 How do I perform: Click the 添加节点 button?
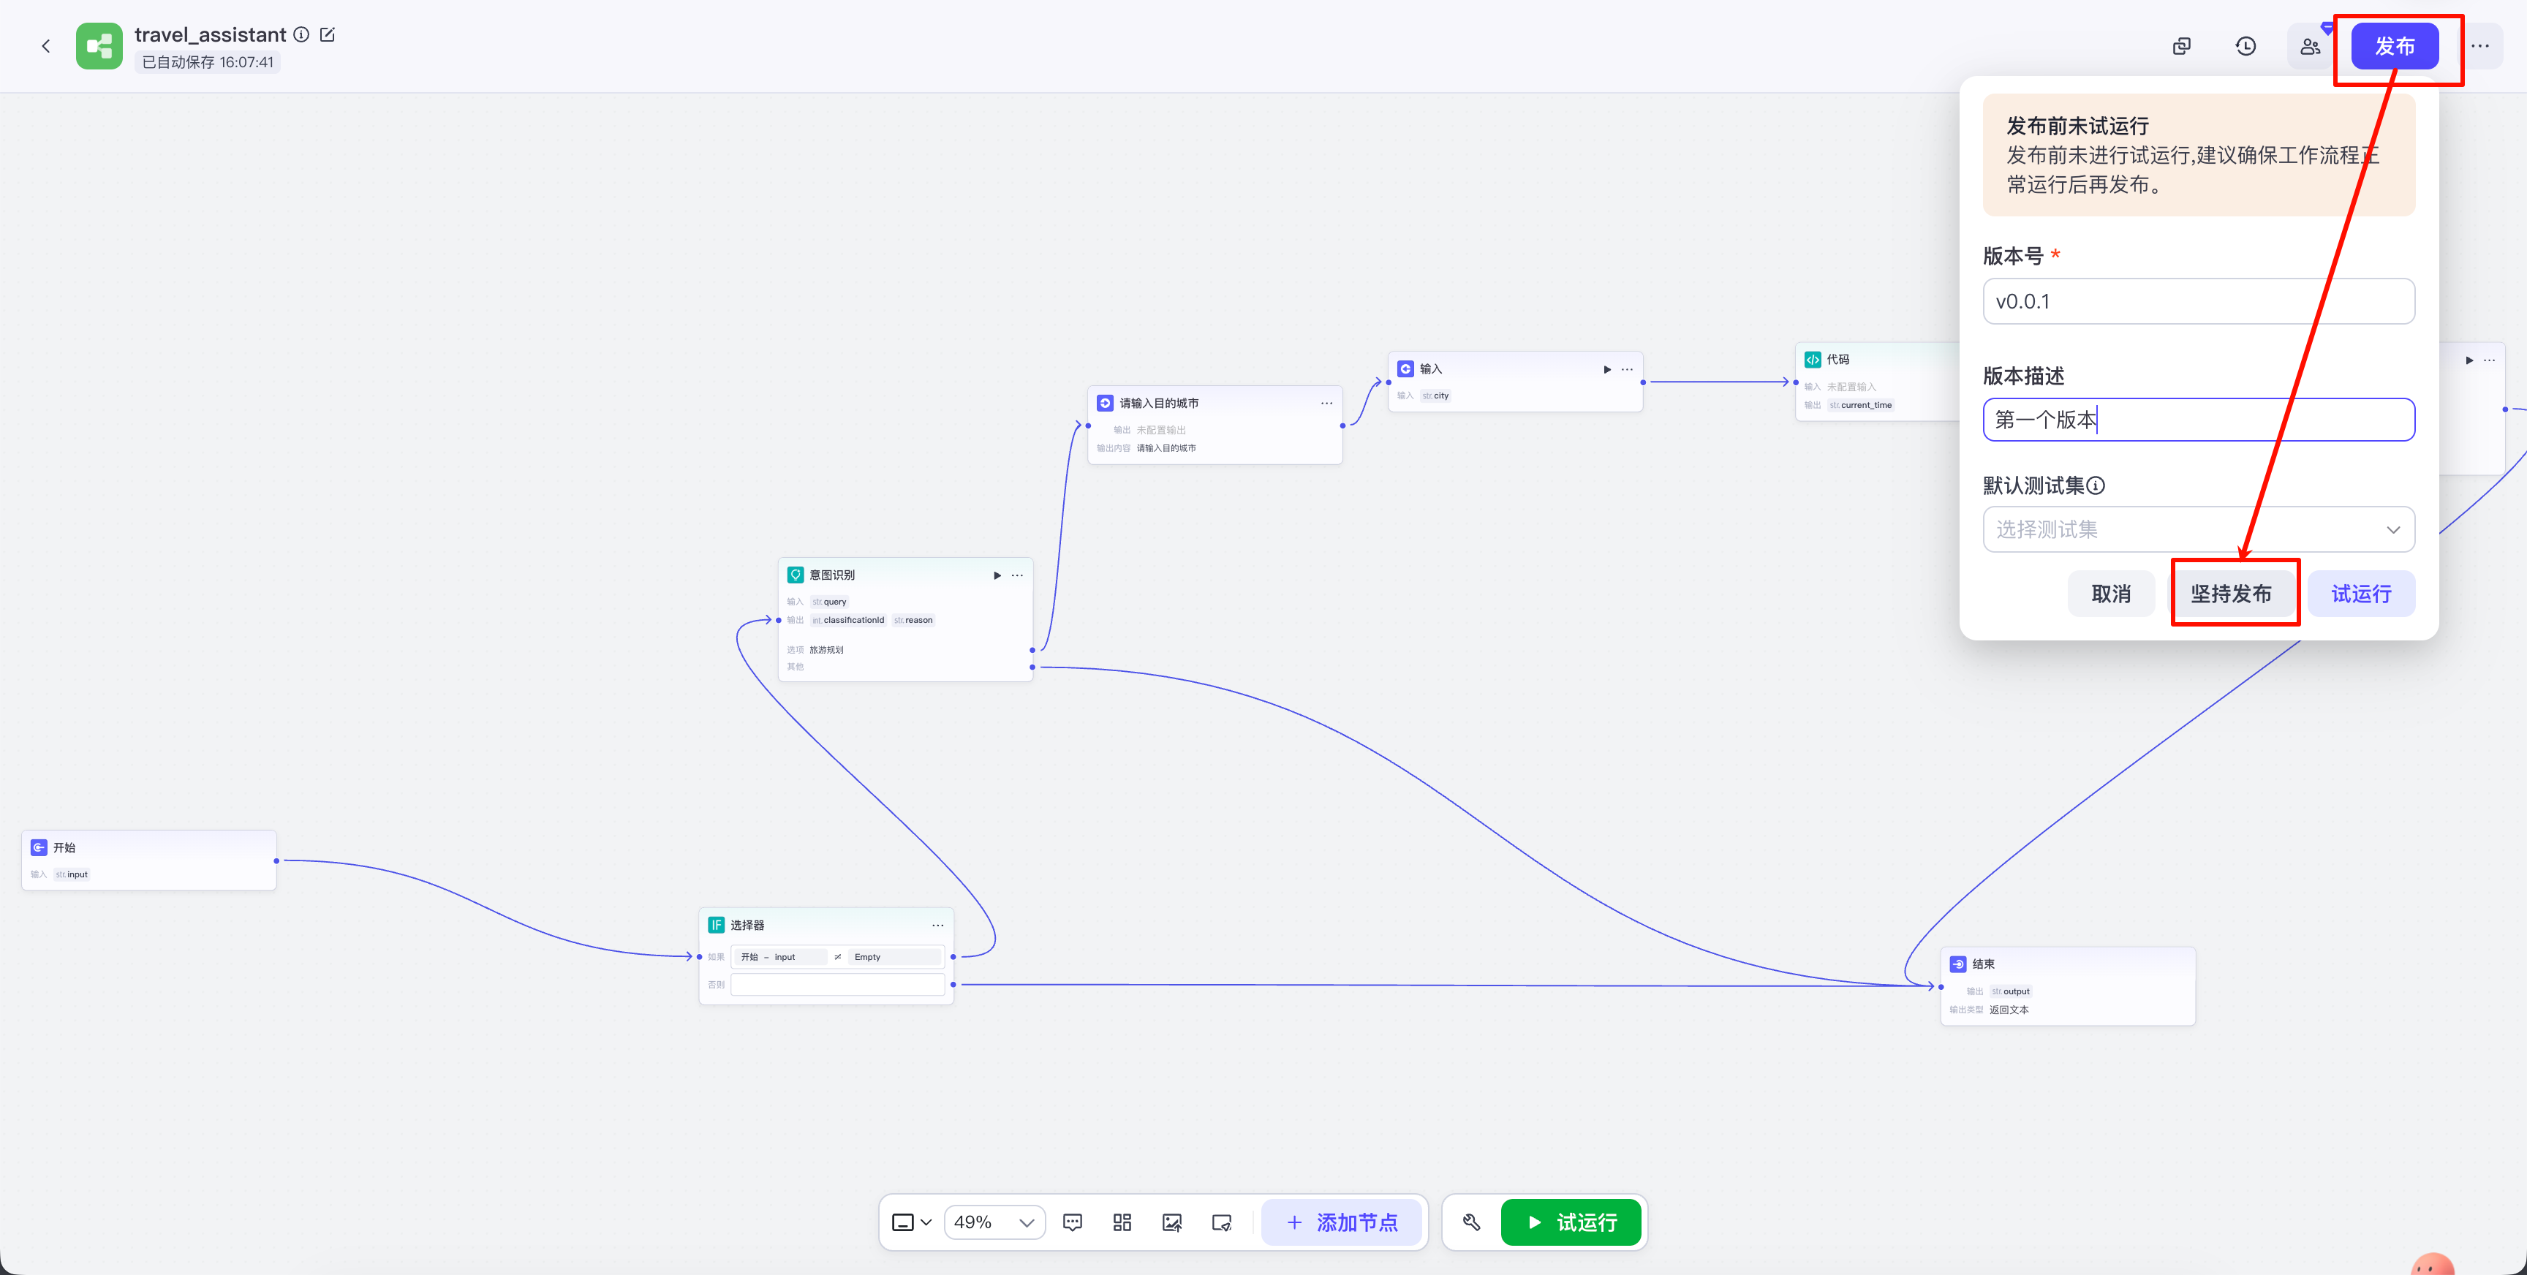click(x=1341, y=1222)
